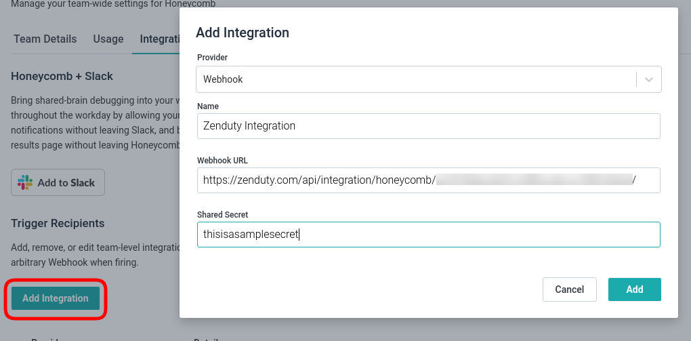Open the Usage tab
The height and width of the screenshot is (341, 691).
pyautogui.click(x=108, y=39)
